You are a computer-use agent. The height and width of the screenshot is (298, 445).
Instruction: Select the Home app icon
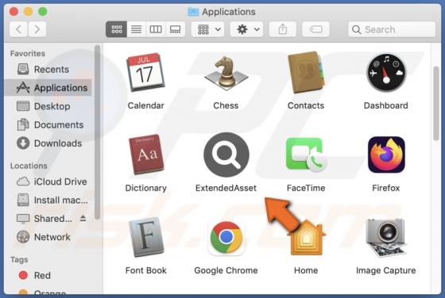pos(306,238)
